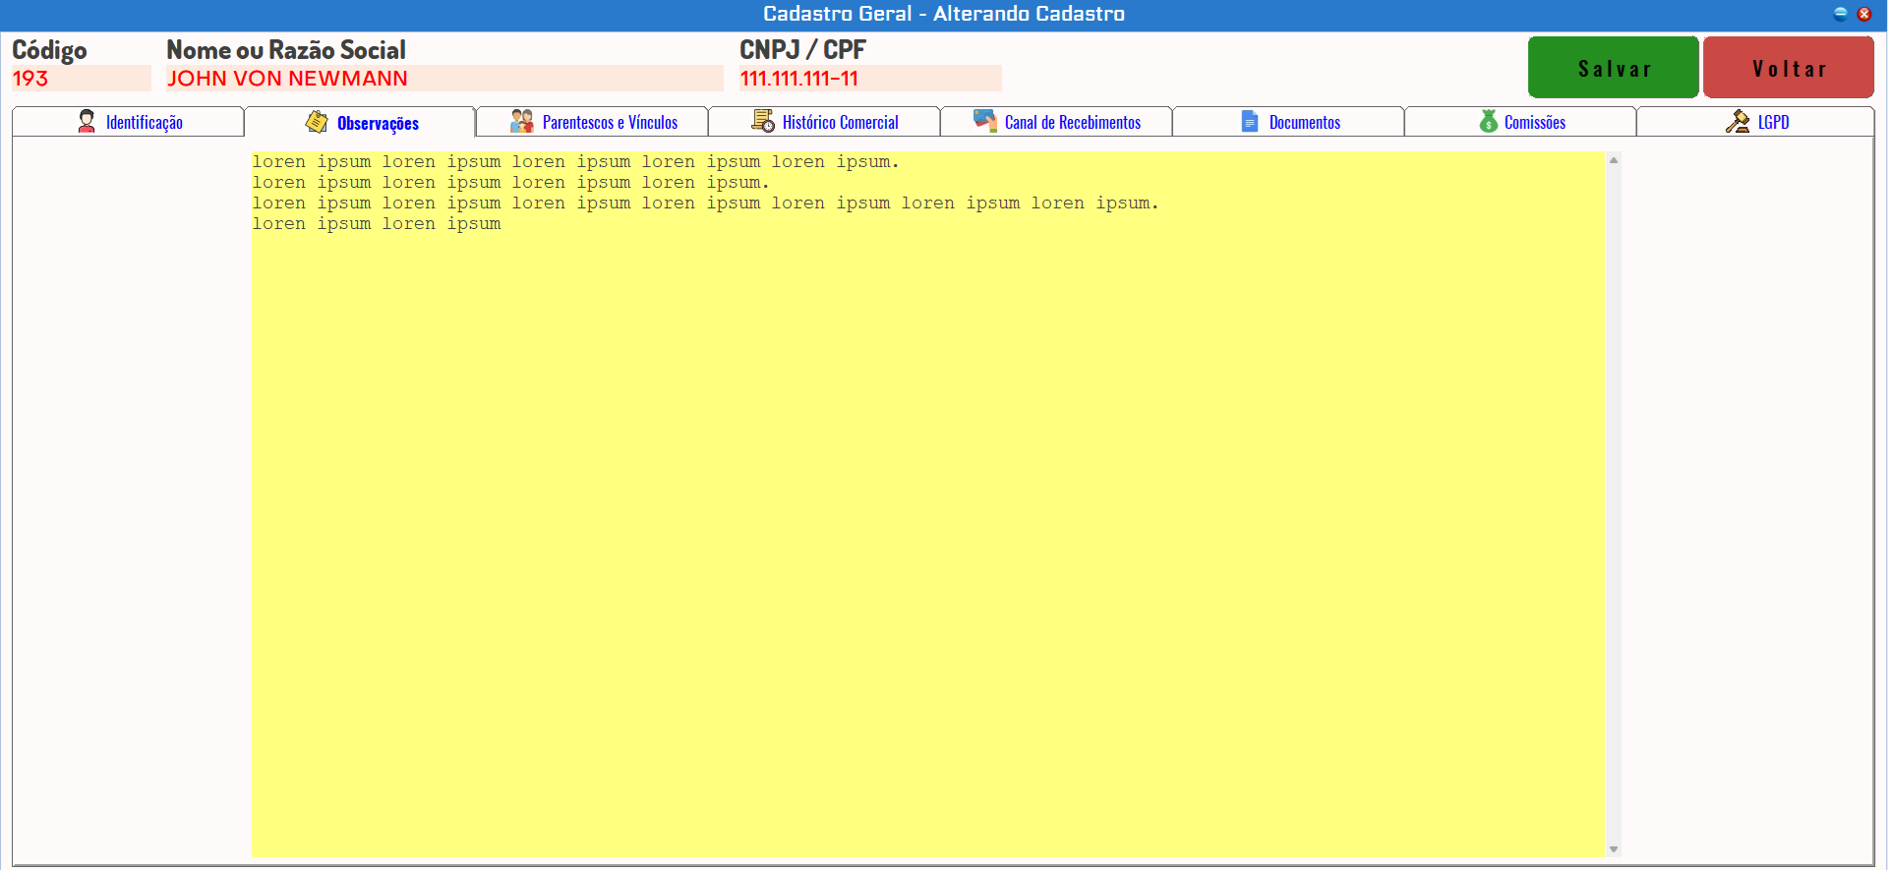1888x870 pixels.
Task: Go to Canal de Recebimentos tab
Action: pos(1056,122)
